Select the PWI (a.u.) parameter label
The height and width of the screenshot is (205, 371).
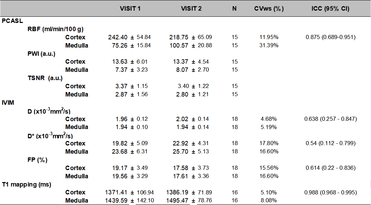(x=41, y=53)
